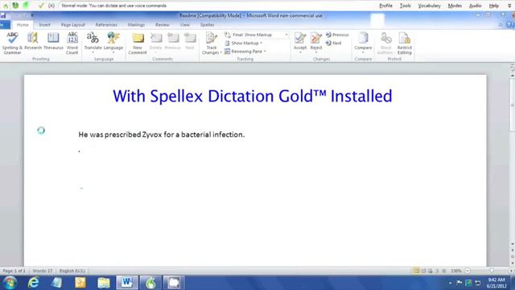Switch to the Home ribbon tab

tap(23, 25)
